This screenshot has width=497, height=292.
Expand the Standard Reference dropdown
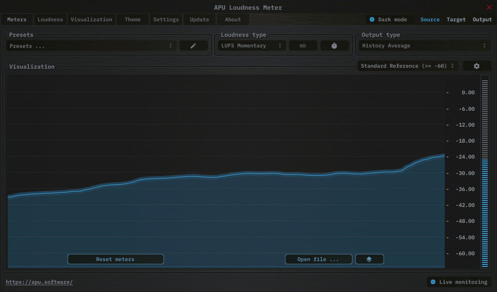point(407,66)
